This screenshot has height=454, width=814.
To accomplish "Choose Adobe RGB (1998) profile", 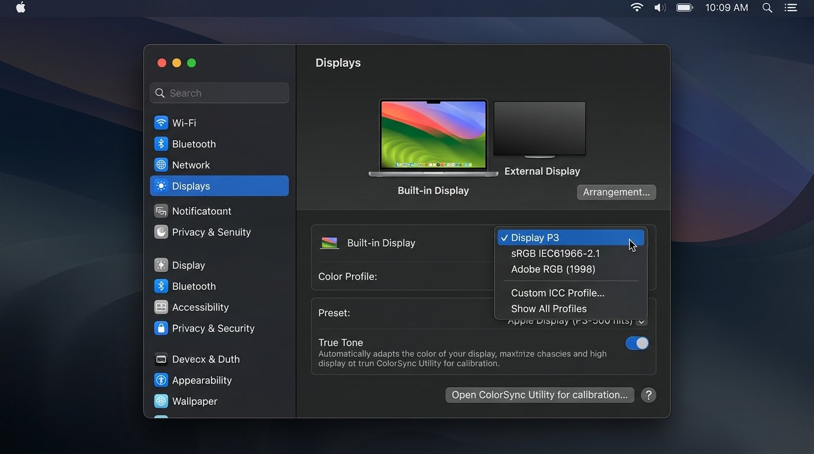I will 571,269.
